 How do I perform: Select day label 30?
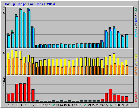tap(126, 105)
